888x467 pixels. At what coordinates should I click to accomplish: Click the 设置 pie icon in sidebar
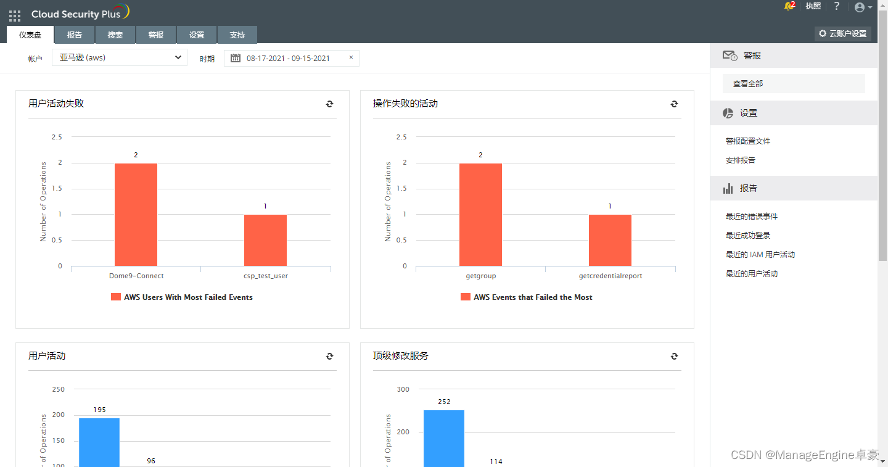tap(728, 114)
